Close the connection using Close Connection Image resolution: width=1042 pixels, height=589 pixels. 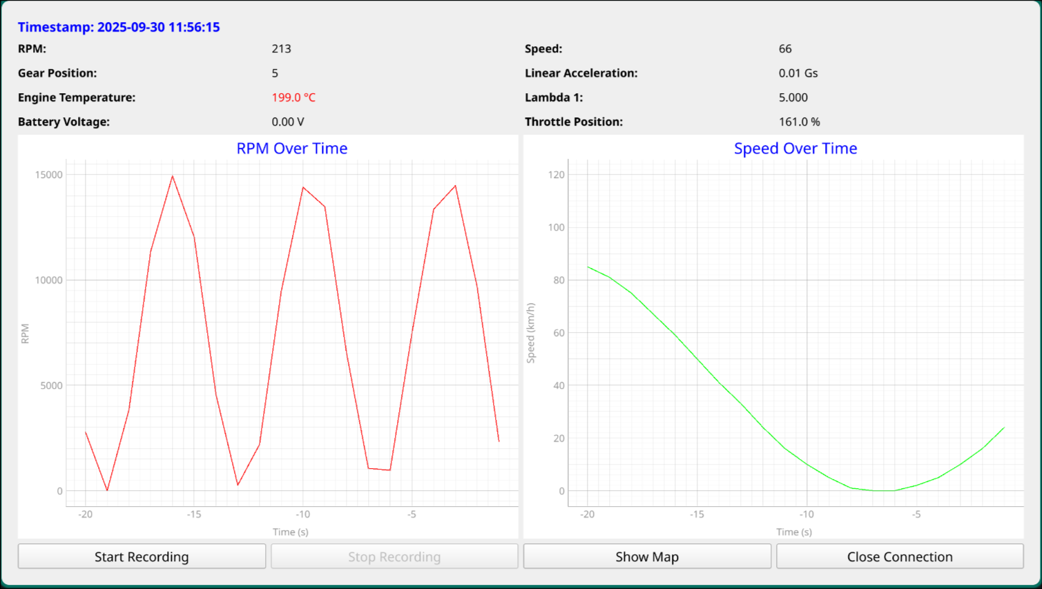click(x=899, y=557)
